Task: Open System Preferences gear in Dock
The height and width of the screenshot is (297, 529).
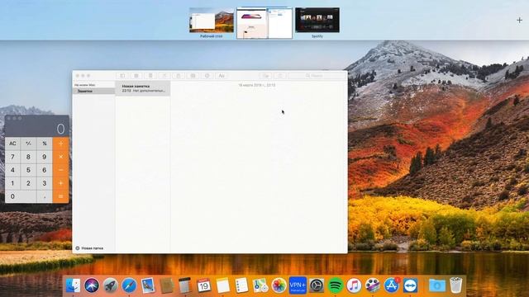Action: (x=317, y=285)
